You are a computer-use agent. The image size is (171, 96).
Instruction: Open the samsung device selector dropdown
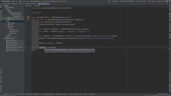(x=127, y=1)
